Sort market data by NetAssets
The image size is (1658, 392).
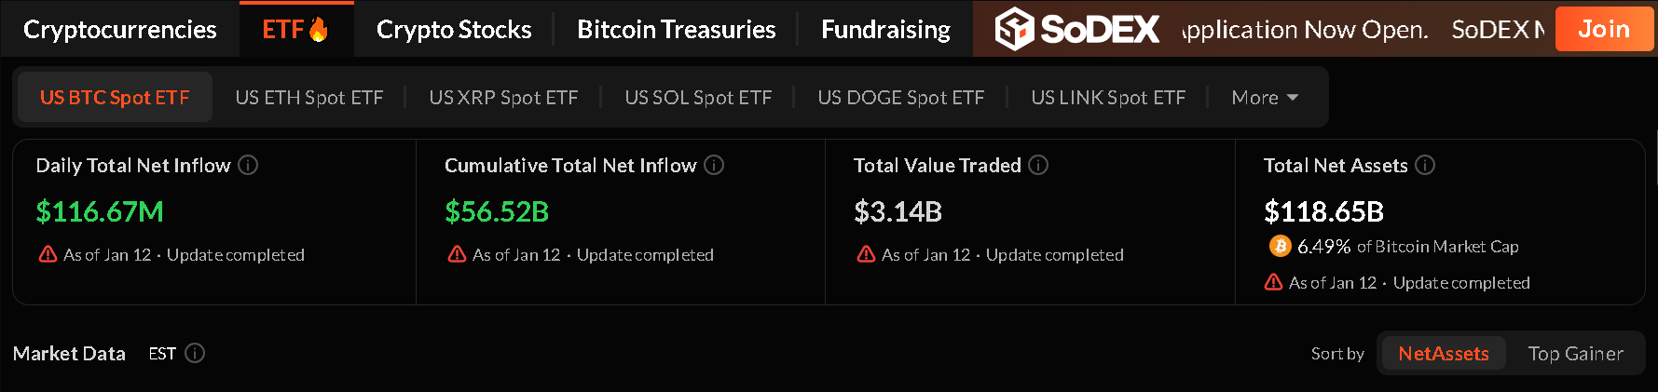click(x=1443, y=354)
